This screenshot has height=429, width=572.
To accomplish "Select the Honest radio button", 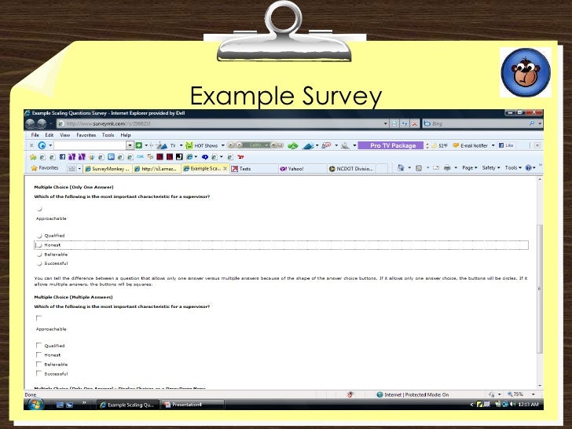I will (x=39, y=245).
